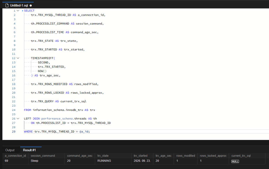
Task: Click trx.TRX_ROWS_MODIFIED on line 18
Action: point(49,84)
